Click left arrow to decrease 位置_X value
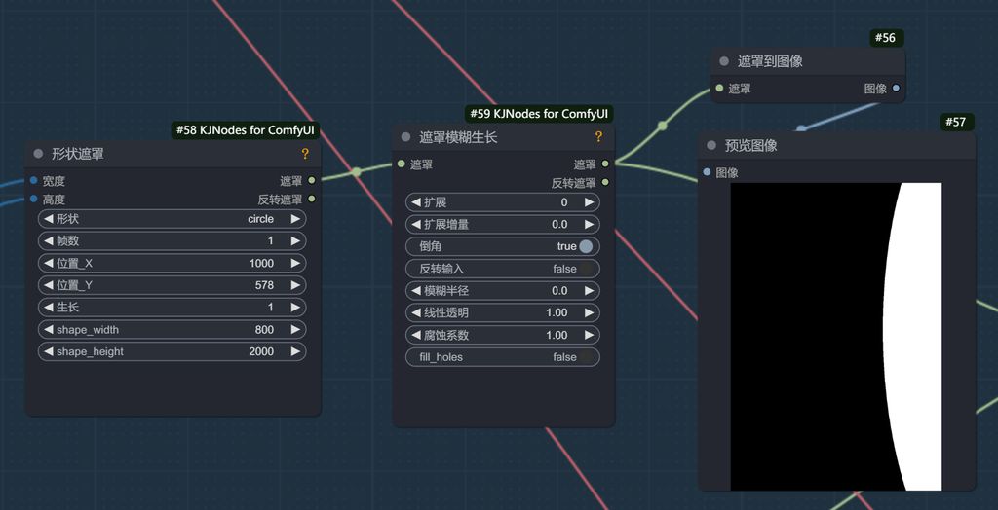The image size is (998, 510). point(48,264)
